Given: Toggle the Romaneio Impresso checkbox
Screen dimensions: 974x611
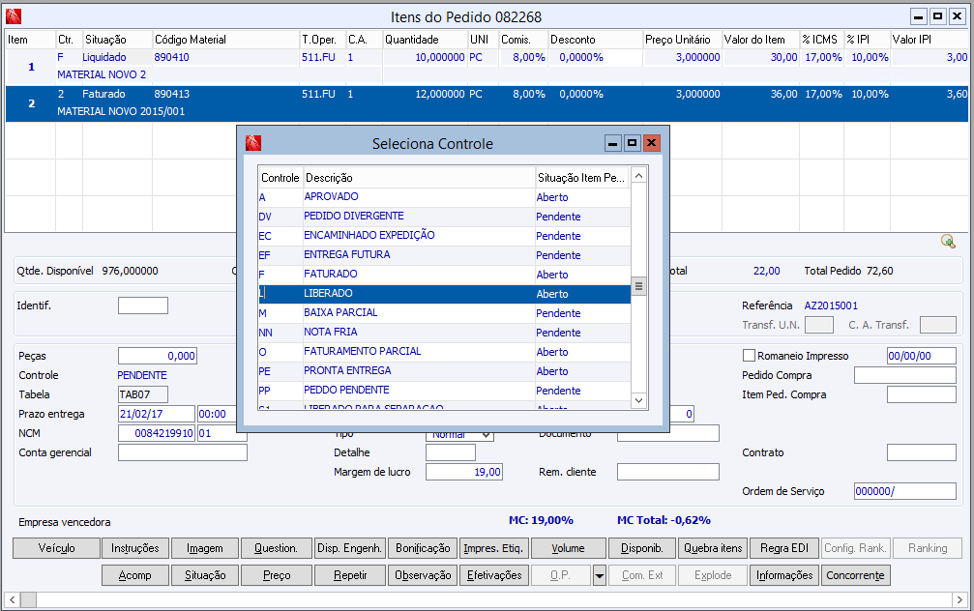Looking at the screenshot, I should click(749, 356).
